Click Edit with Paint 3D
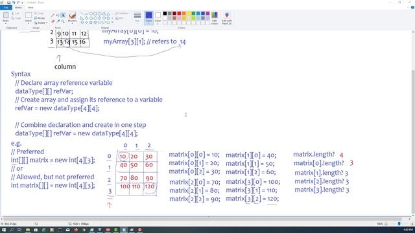This screenshot has width=415, height=233. (x=227, y=18)
